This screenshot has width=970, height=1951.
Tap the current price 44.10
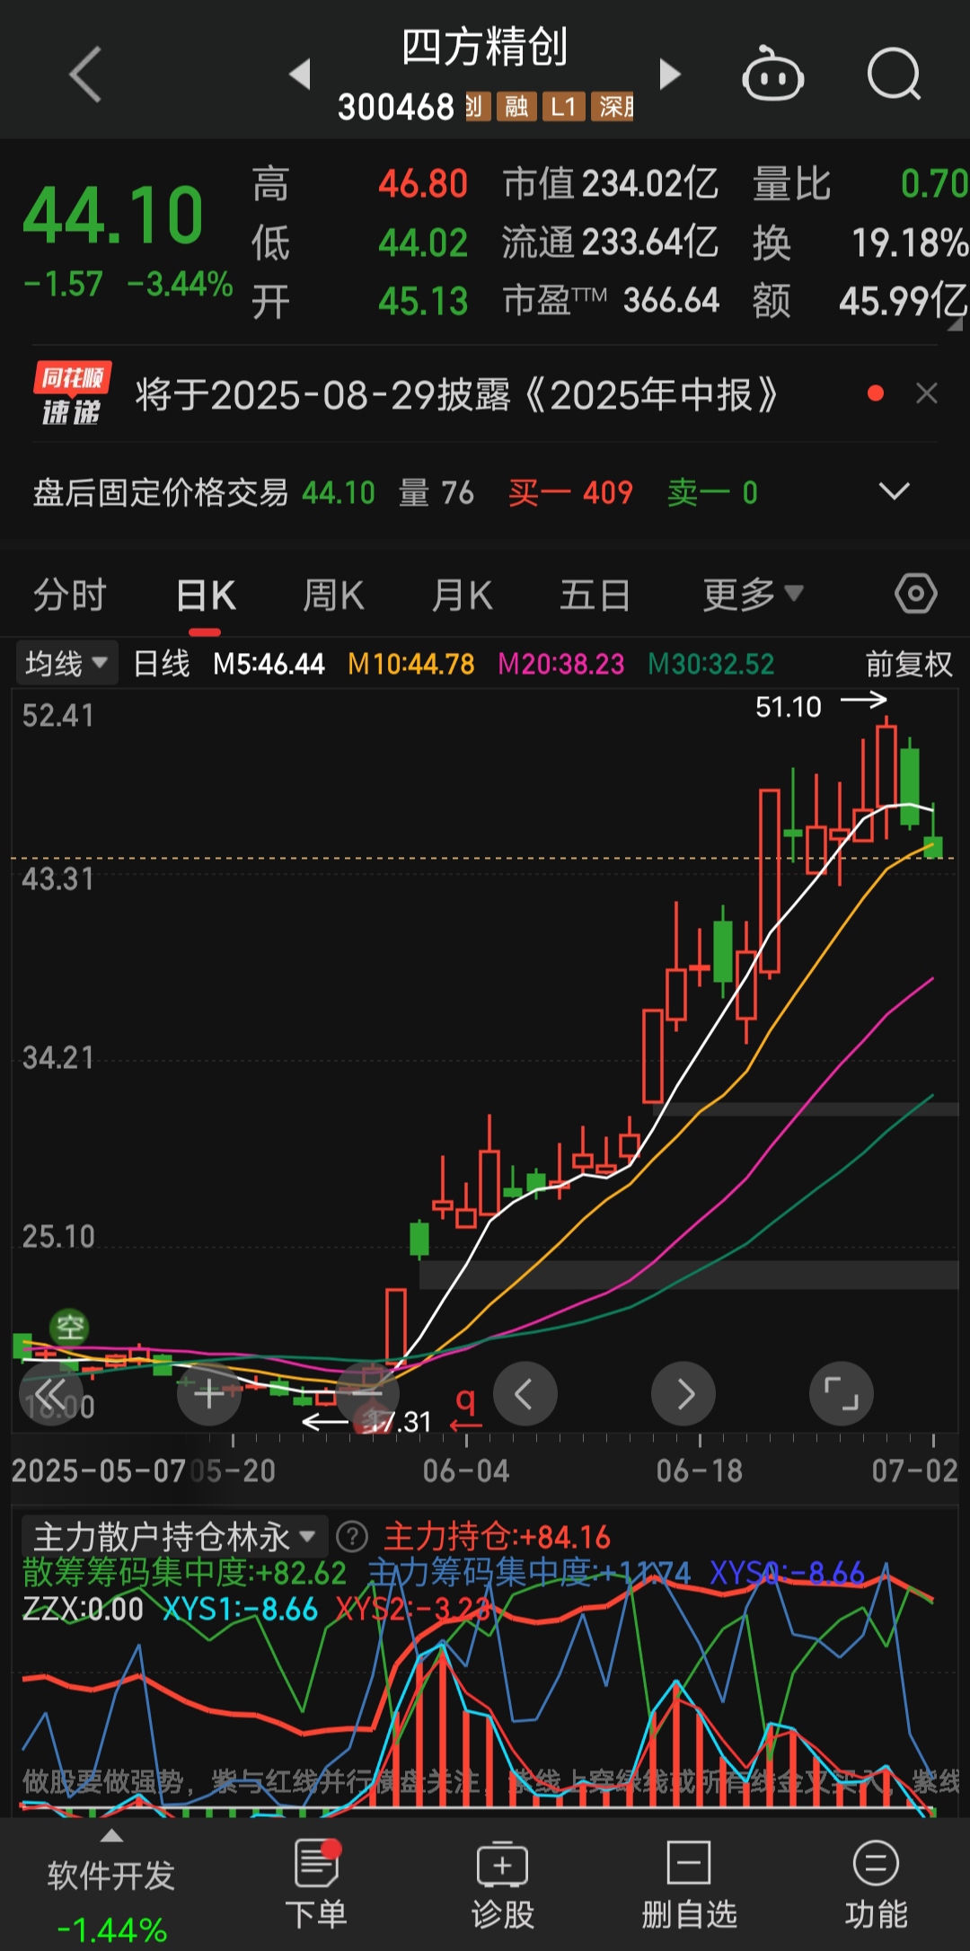pos(113,215)
